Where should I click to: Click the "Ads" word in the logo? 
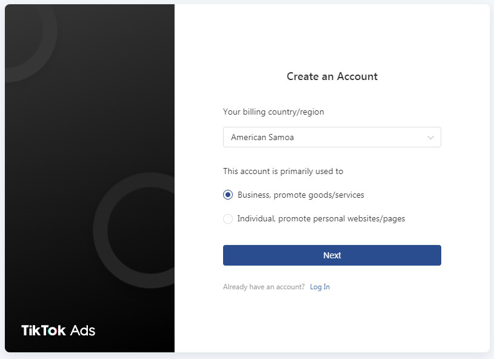point(82,330)
